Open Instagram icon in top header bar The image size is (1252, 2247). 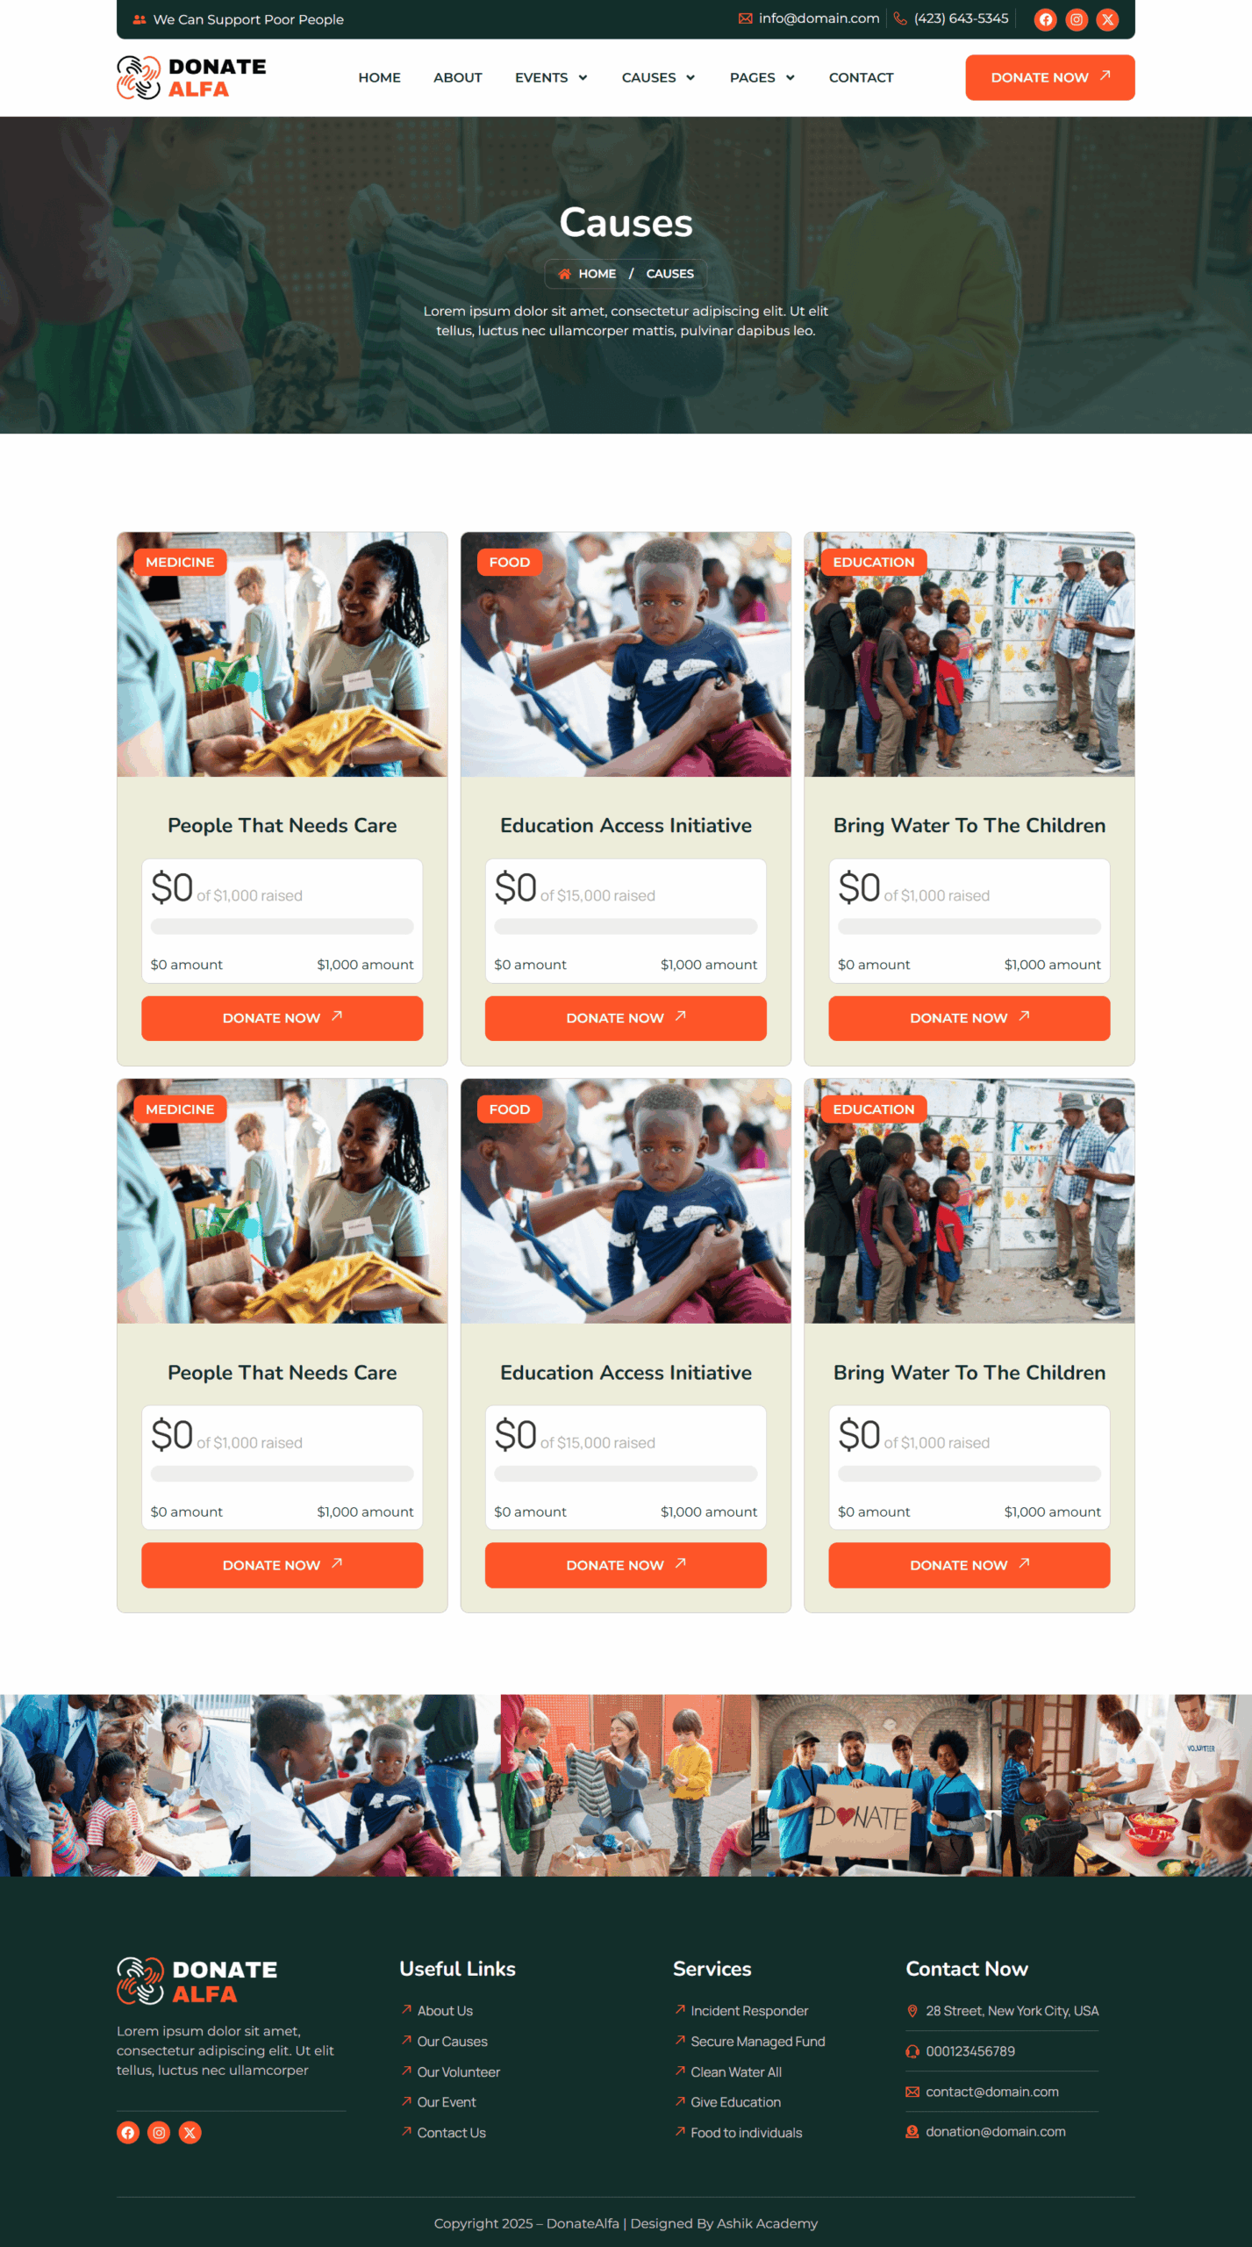(1077, 19)
